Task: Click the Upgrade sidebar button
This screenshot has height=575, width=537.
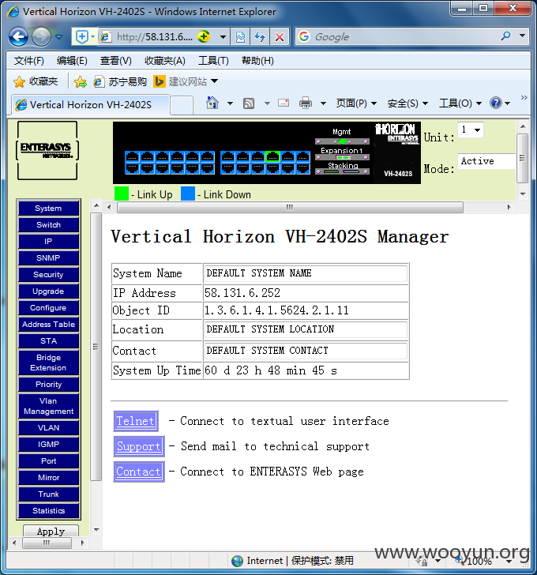Action: (x=48, y=291)
